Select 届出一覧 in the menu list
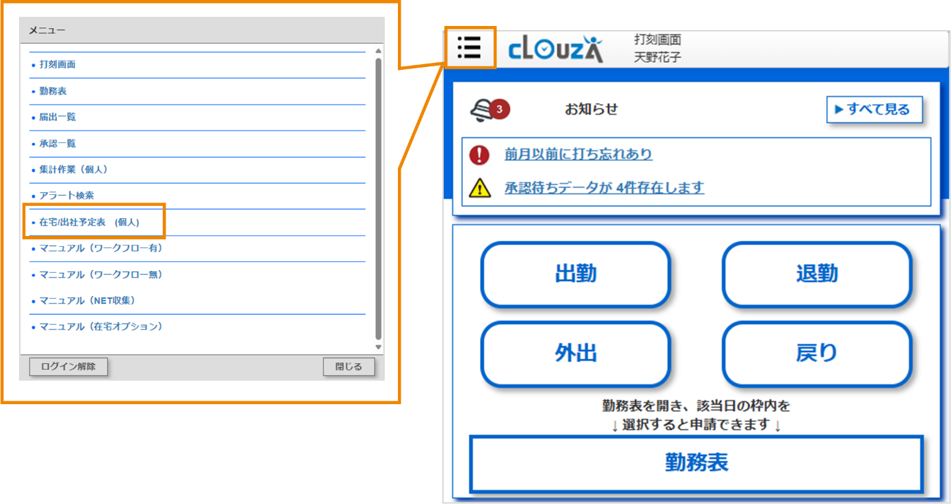 [x=55, y=116]
